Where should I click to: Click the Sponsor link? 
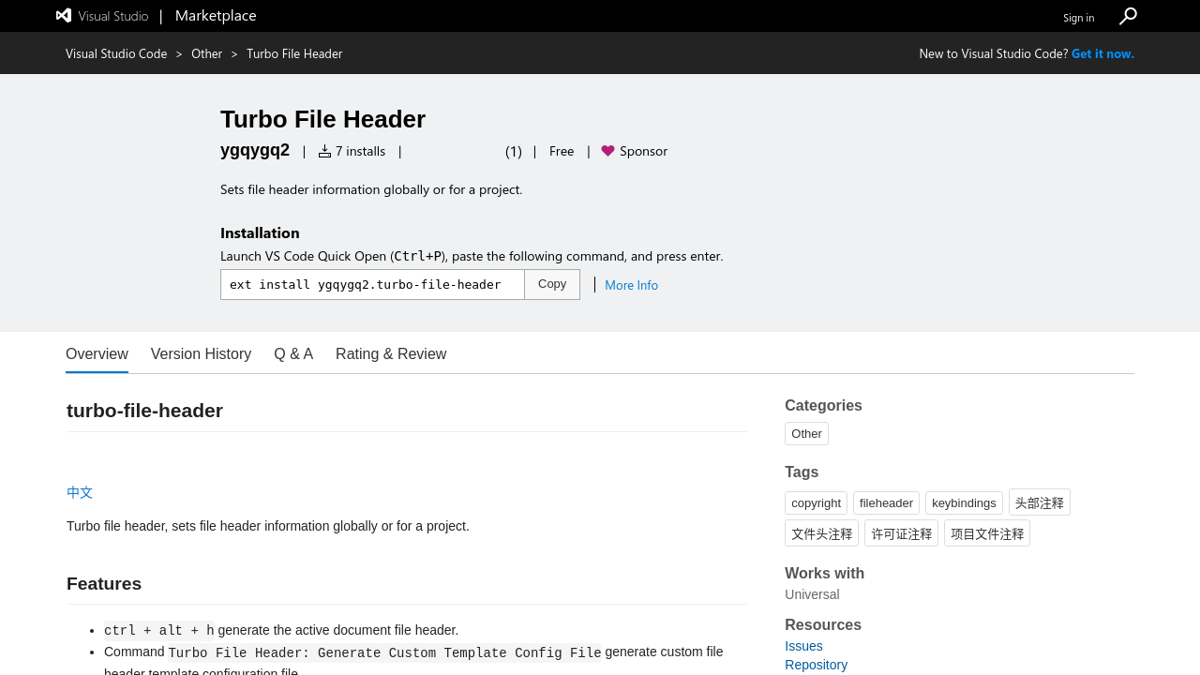(643, 151)
